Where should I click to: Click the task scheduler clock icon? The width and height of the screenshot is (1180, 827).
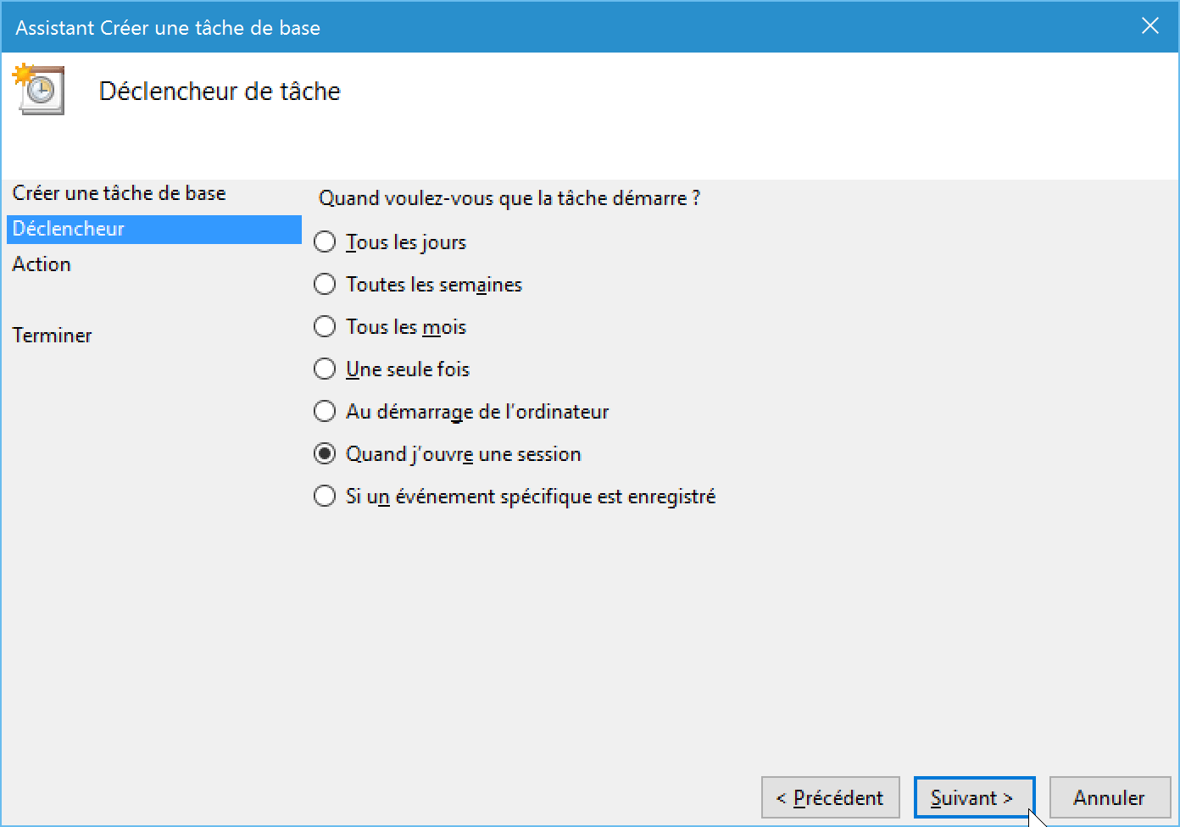[x=39, y=90]
